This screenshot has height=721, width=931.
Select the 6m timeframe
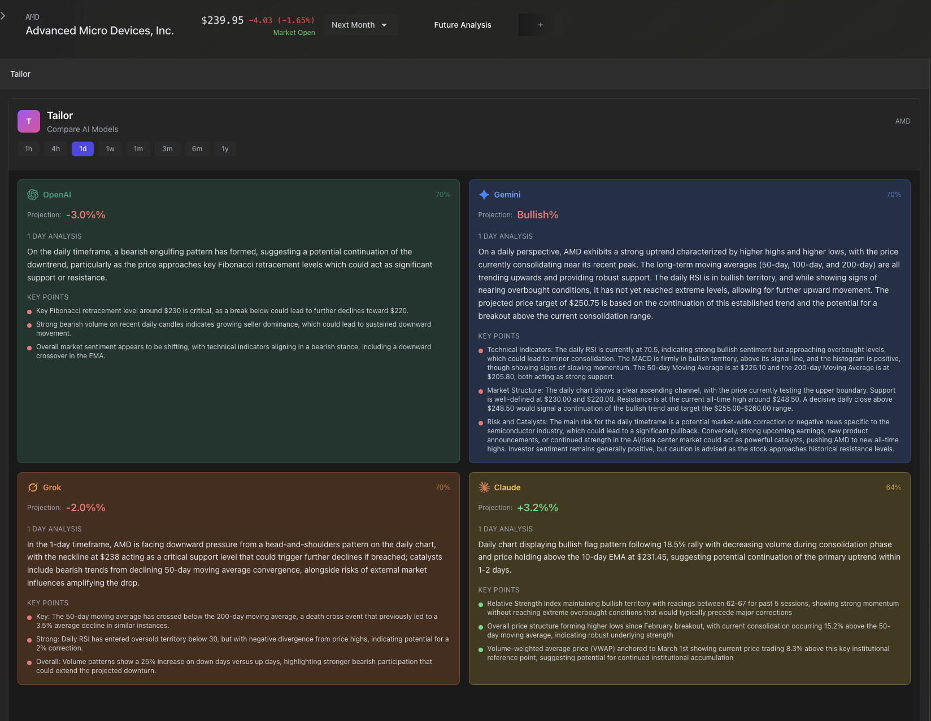197,149
